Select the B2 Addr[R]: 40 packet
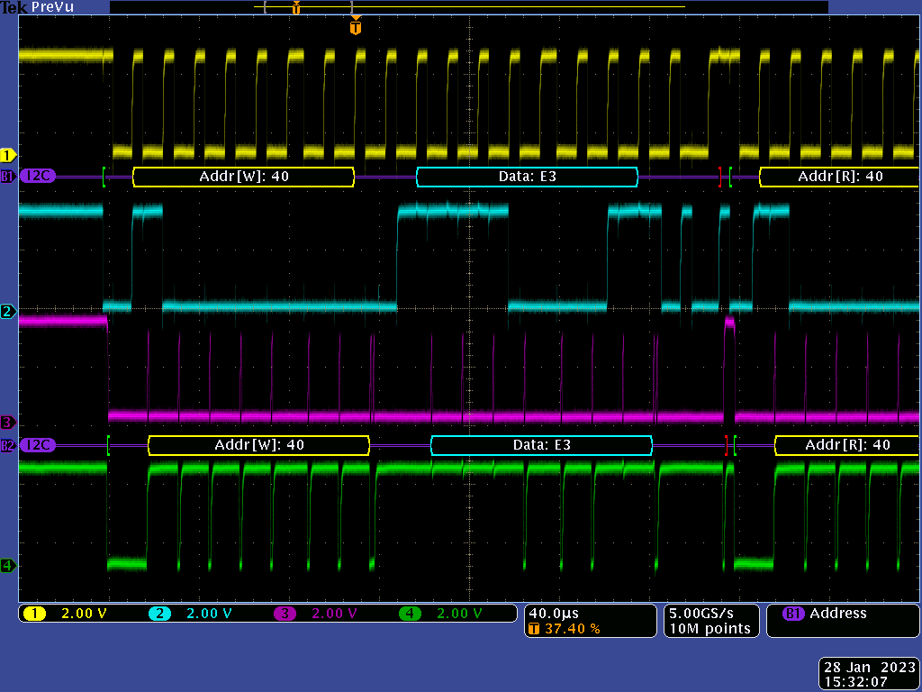922x692 pixels. pyautogui.click(x=846, y=445)
